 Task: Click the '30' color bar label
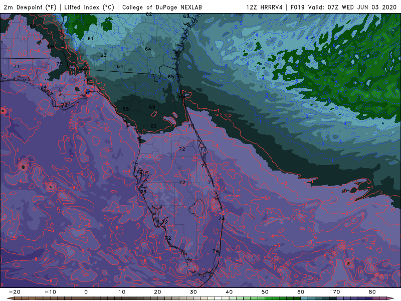pos(193,292)
